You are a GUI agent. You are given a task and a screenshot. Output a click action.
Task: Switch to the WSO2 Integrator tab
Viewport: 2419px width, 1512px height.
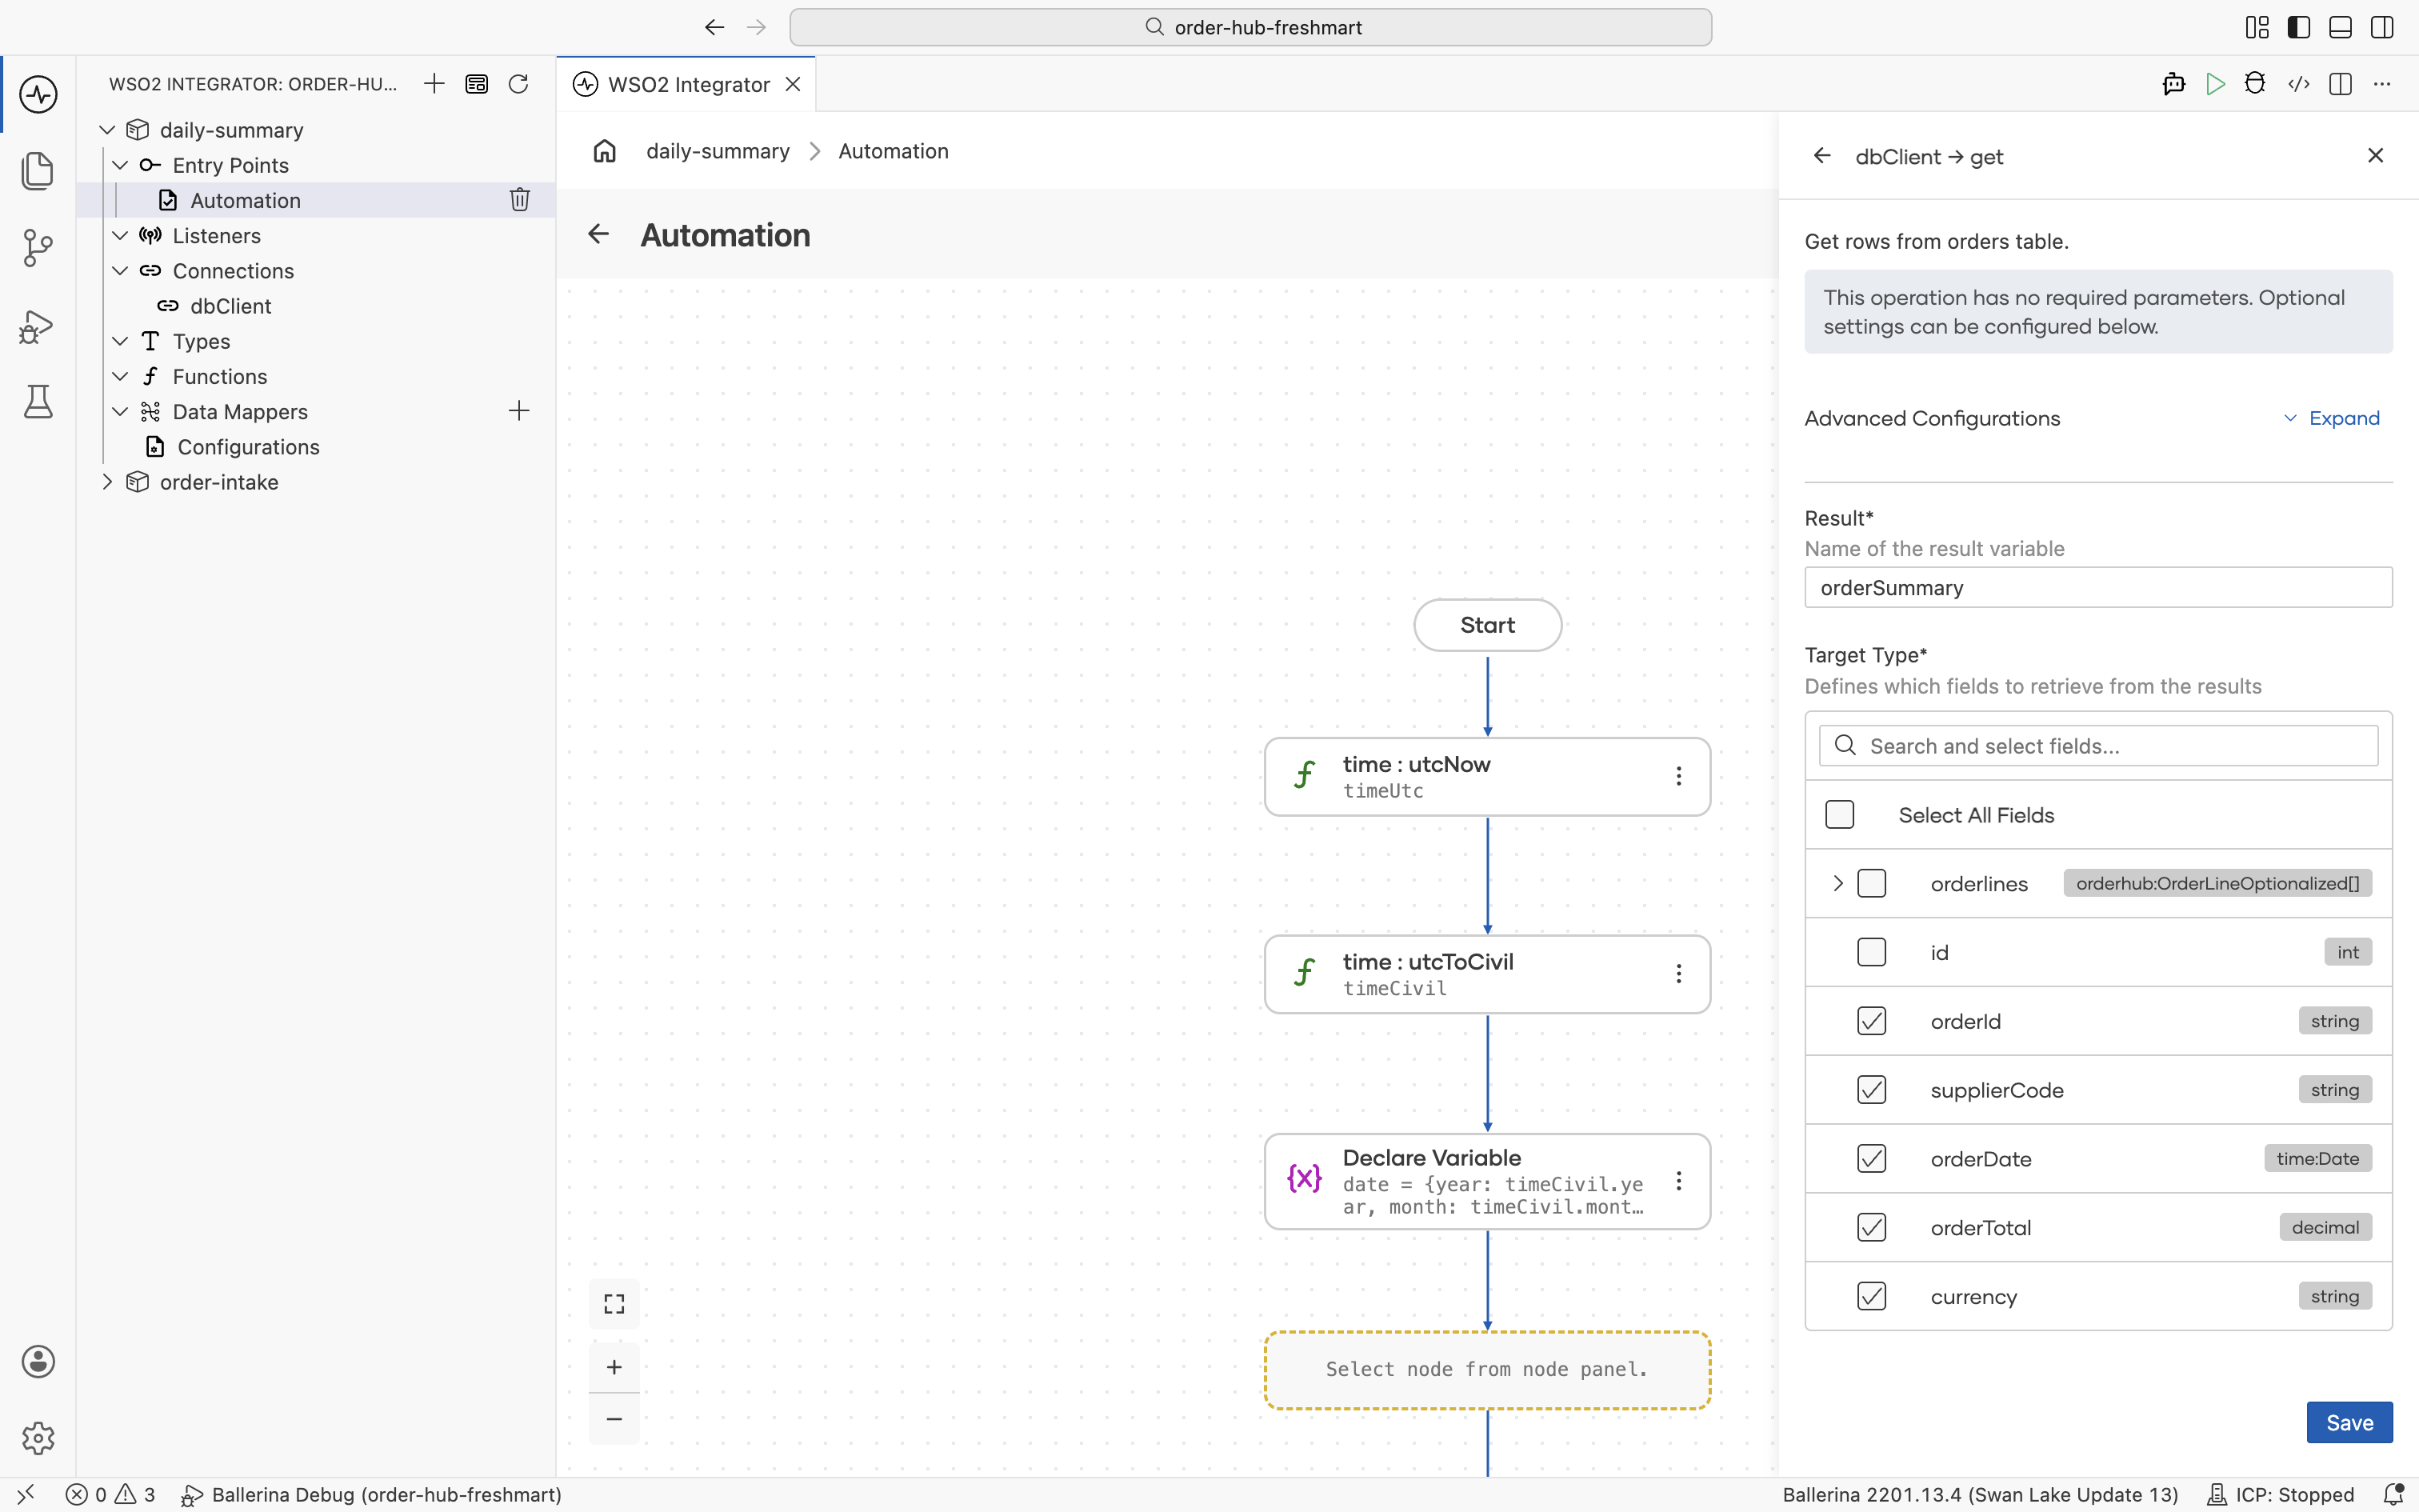coord(688,84)
